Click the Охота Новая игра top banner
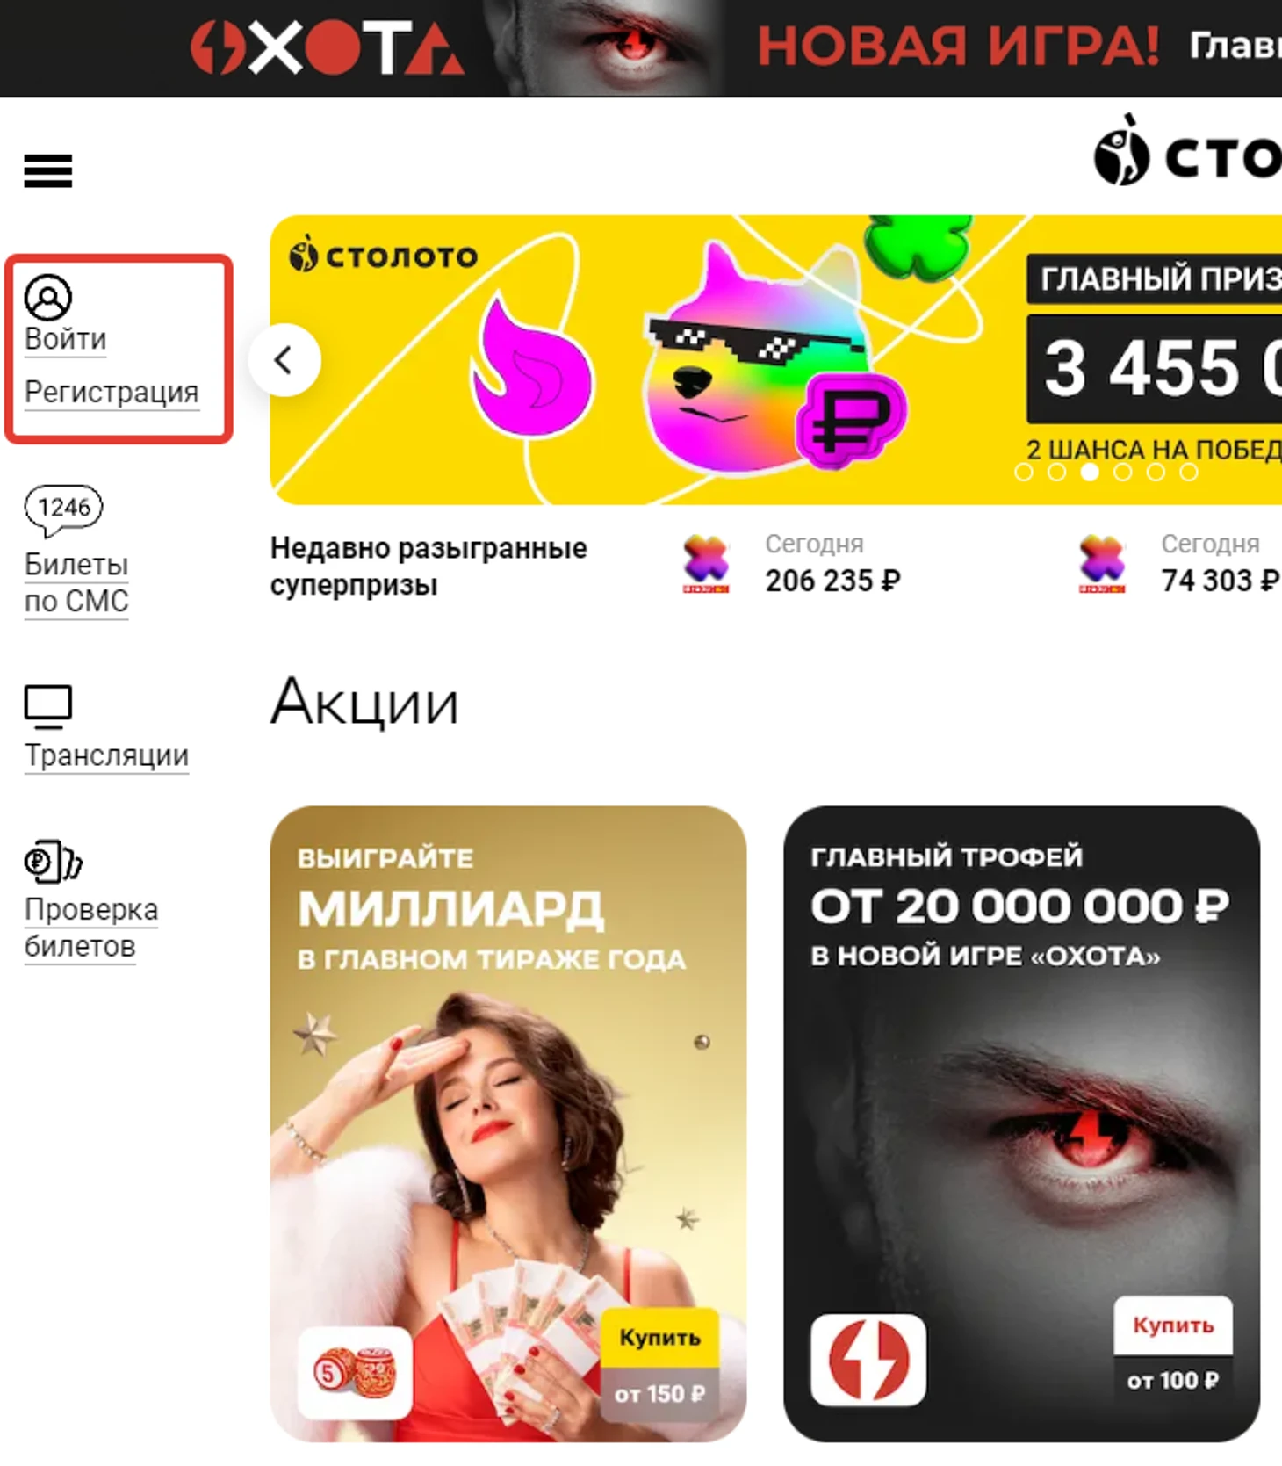Image resolution: width=1282 pixels, height=1466 pixels. coord(641,47)
